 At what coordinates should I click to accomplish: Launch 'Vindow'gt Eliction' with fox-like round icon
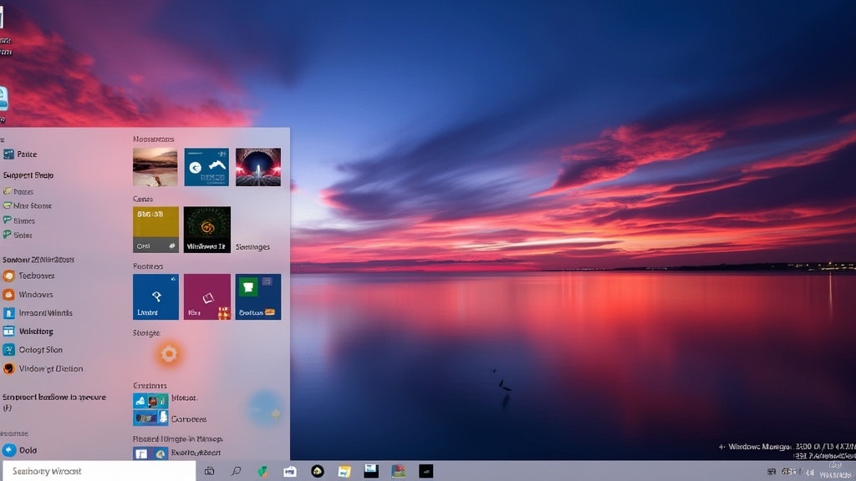(x=43, y=368)
